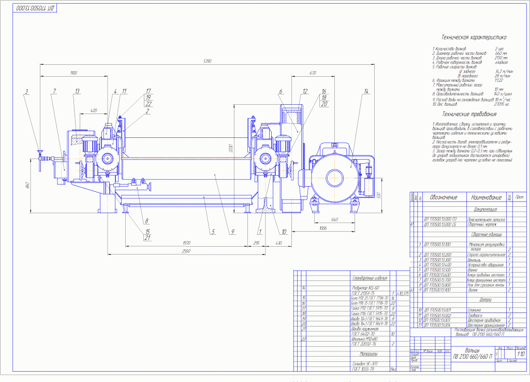Click the dimension value '640'
This screenshot has width=530, height=382.
pyautogui.click(x=334, y=220)
